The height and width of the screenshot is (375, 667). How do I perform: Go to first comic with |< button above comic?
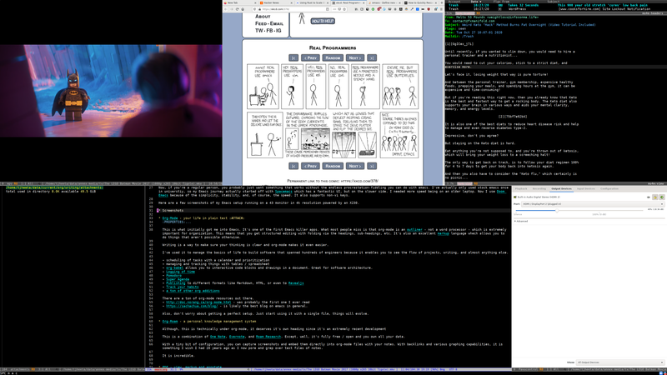(x=293, y=57)
